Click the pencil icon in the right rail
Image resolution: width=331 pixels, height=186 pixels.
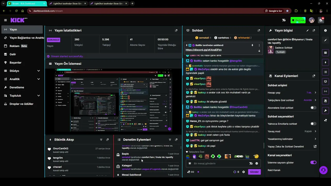[325, 40]
